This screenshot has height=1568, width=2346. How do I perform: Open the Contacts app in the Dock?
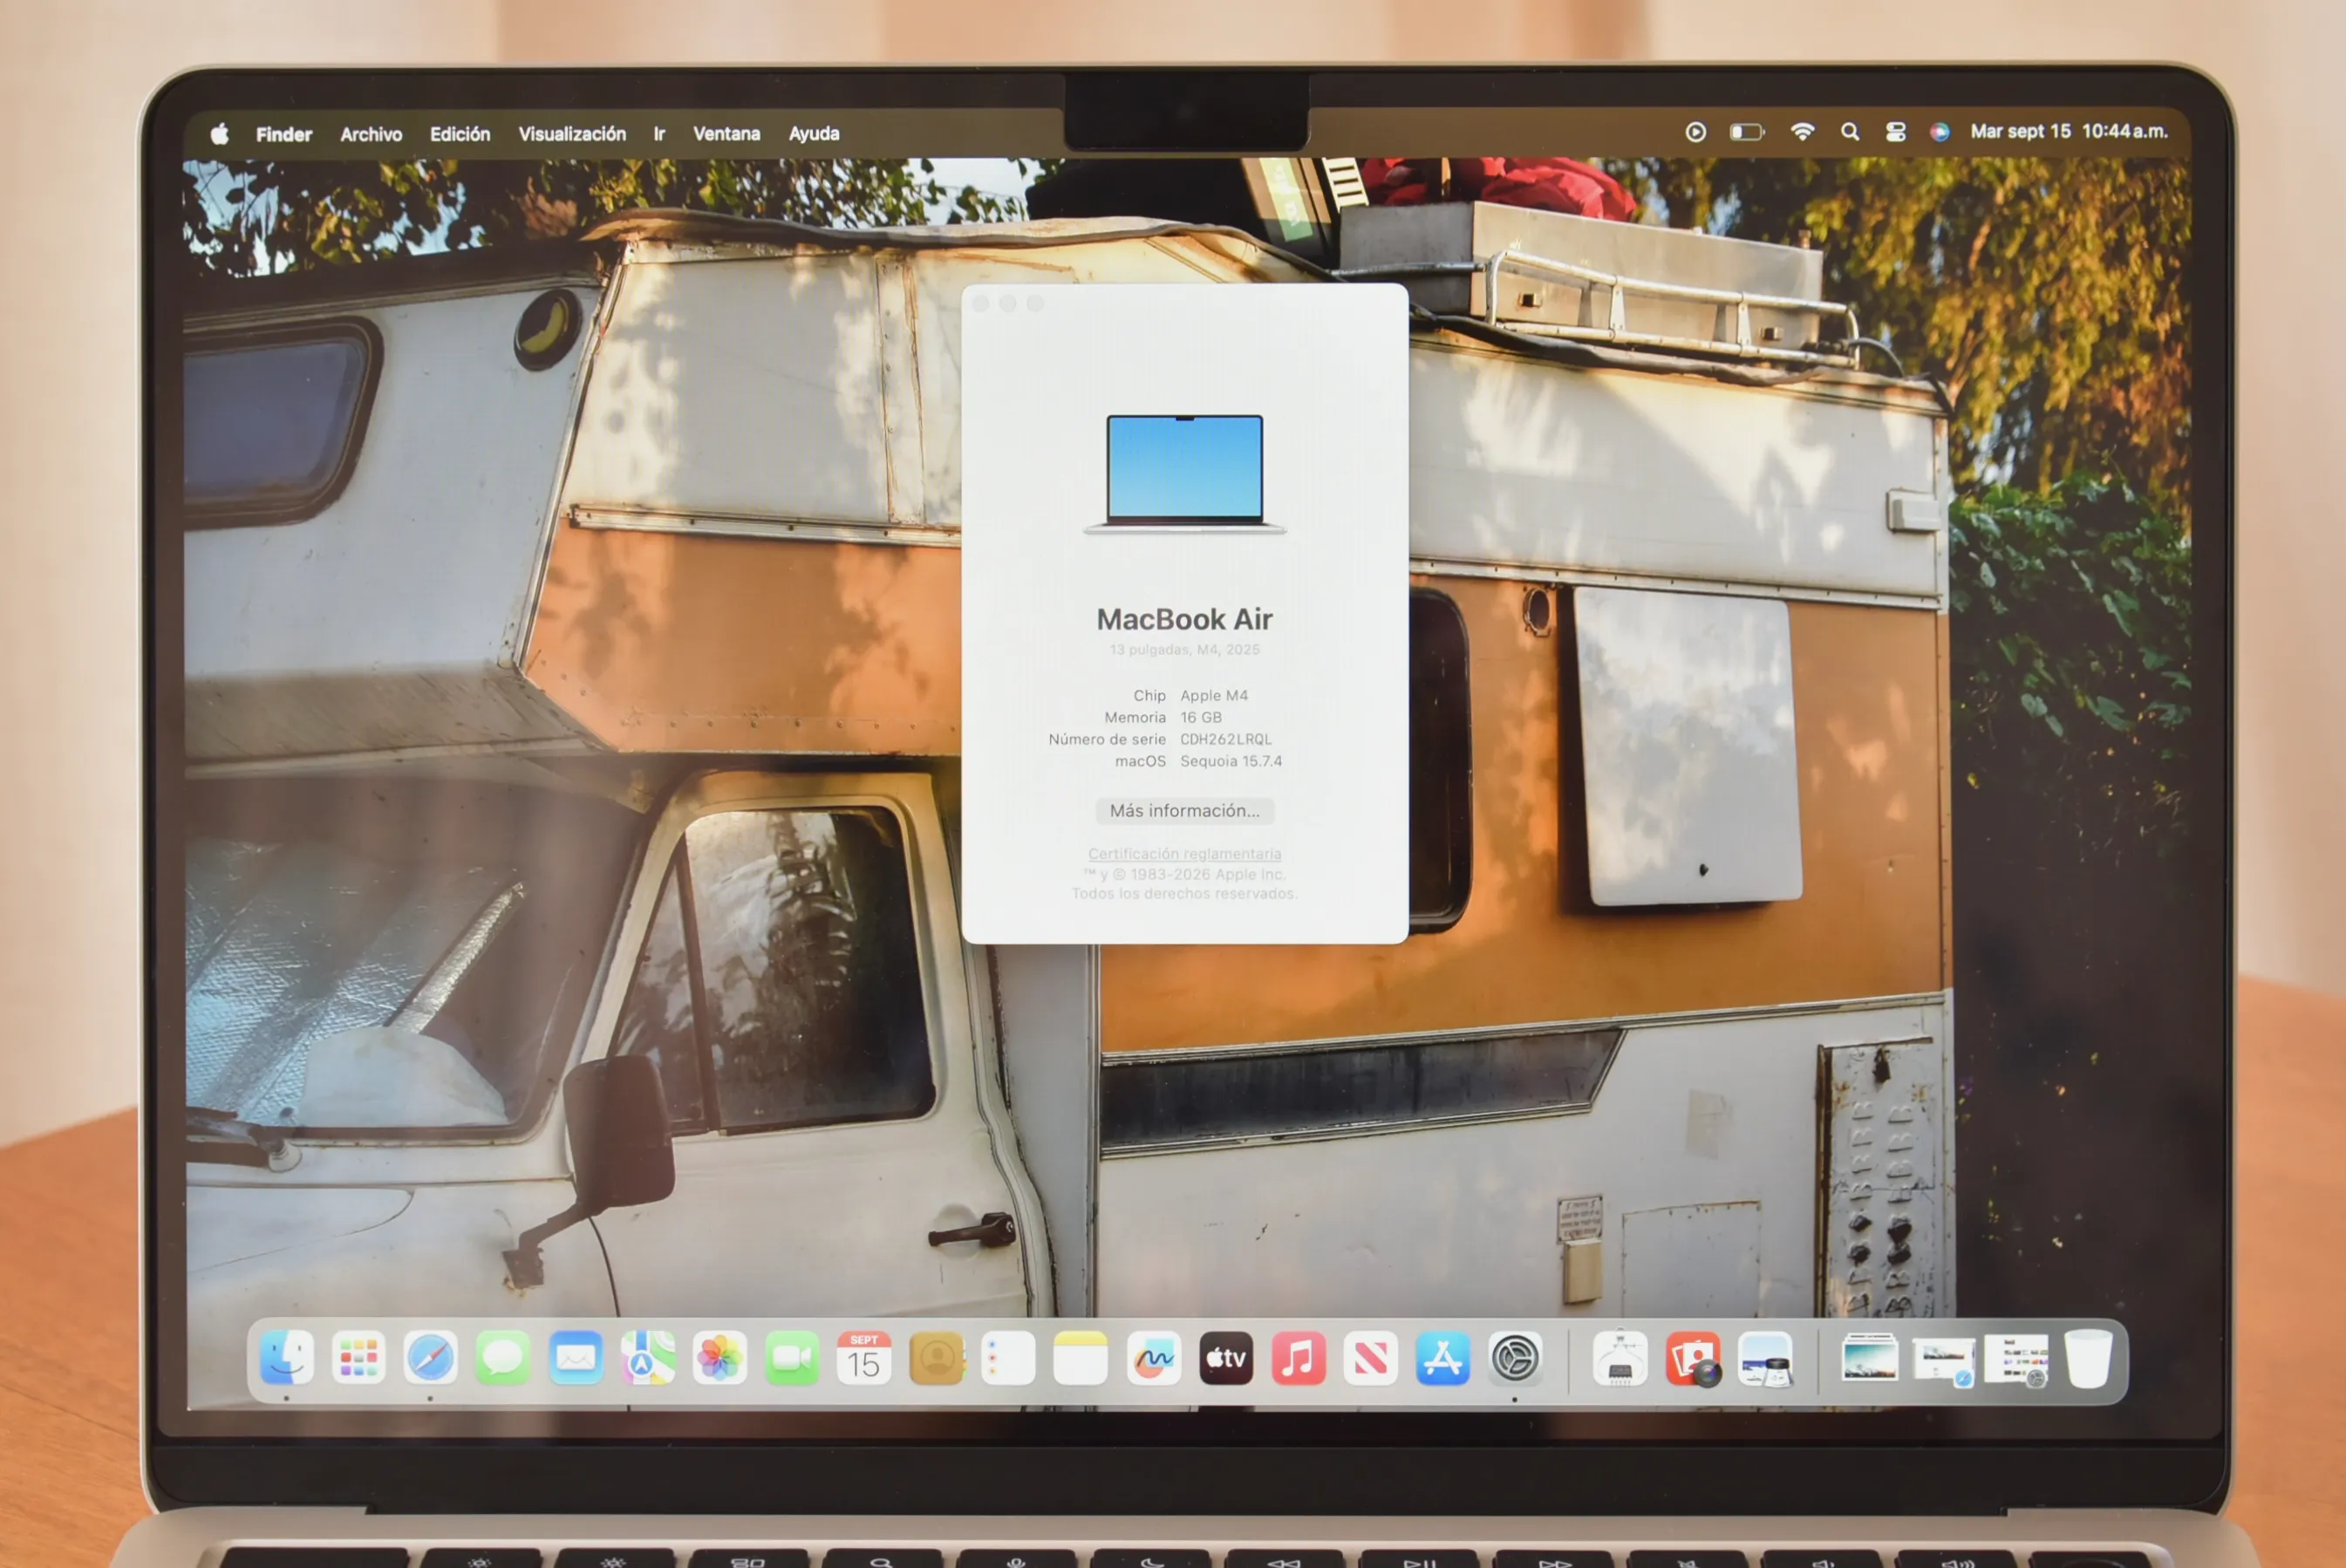pyautogui.click(x=937, y=1358)
